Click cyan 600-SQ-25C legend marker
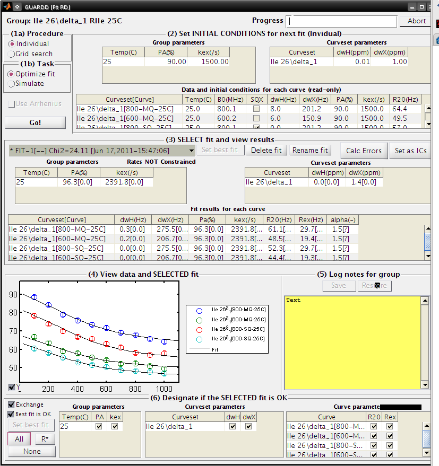 [x=200, y=339]
